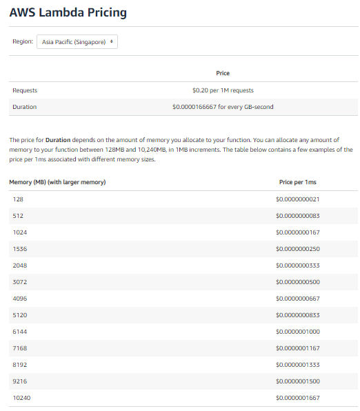
Task: Click the dropdown arrow next to Asia Pacific (Singapore)
Action: coord(112,41)
